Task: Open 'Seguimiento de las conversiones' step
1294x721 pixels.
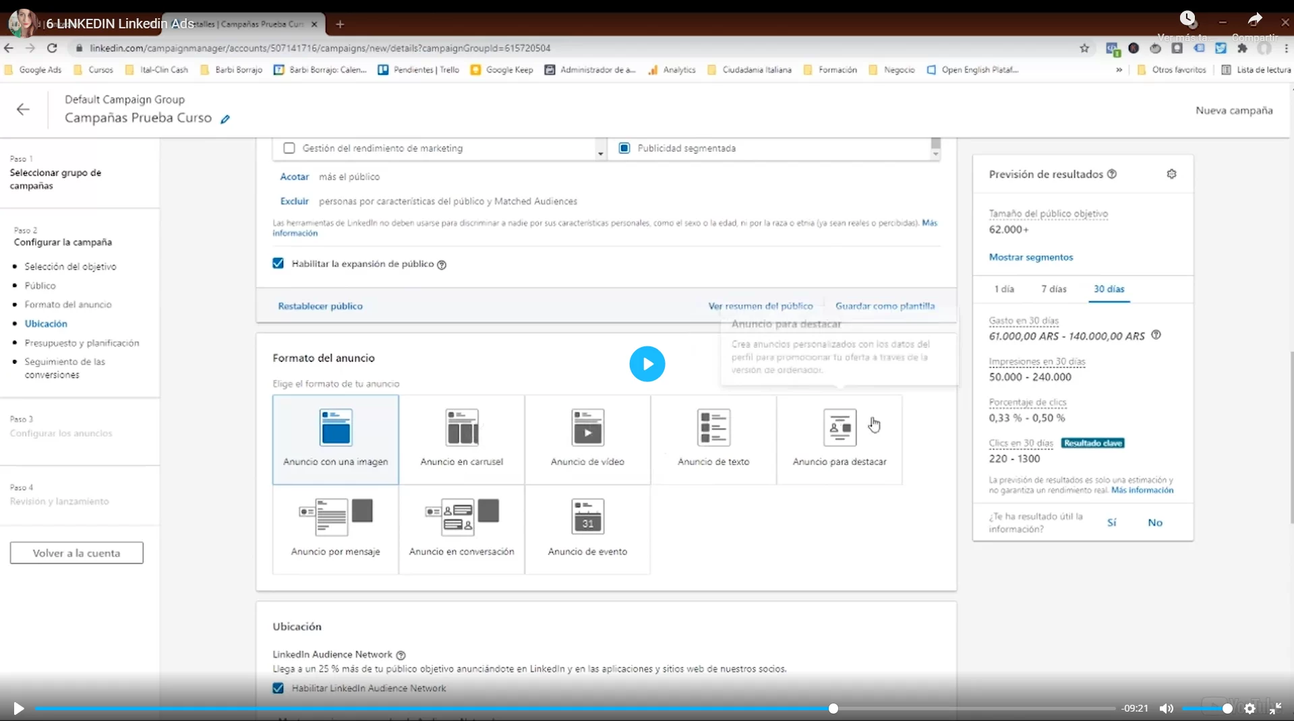Action: pyautogui.click(x=65, y=368)
